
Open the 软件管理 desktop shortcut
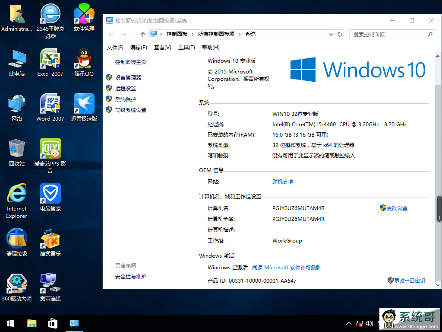84,17
